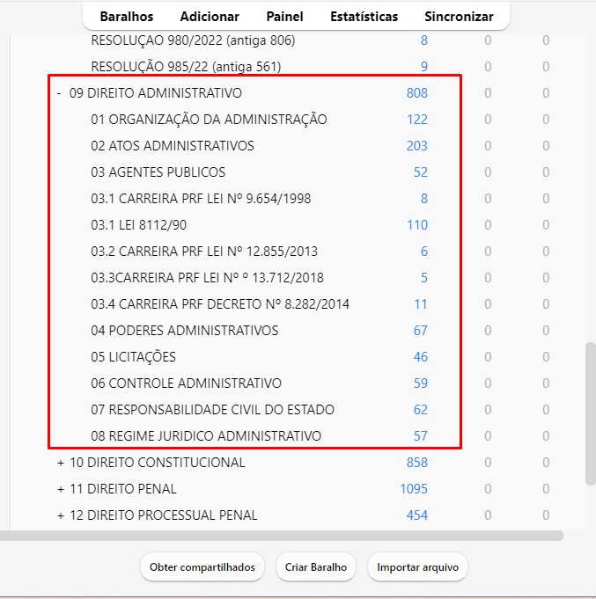The image size is (596, 599).
Task: Expand the 12 DIREITO PROCESSUAL PENAL deck
Action: 61,515
